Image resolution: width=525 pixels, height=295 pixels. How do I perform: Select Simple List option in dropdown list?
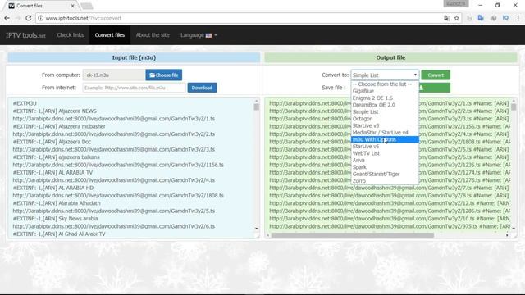point(385,111)
